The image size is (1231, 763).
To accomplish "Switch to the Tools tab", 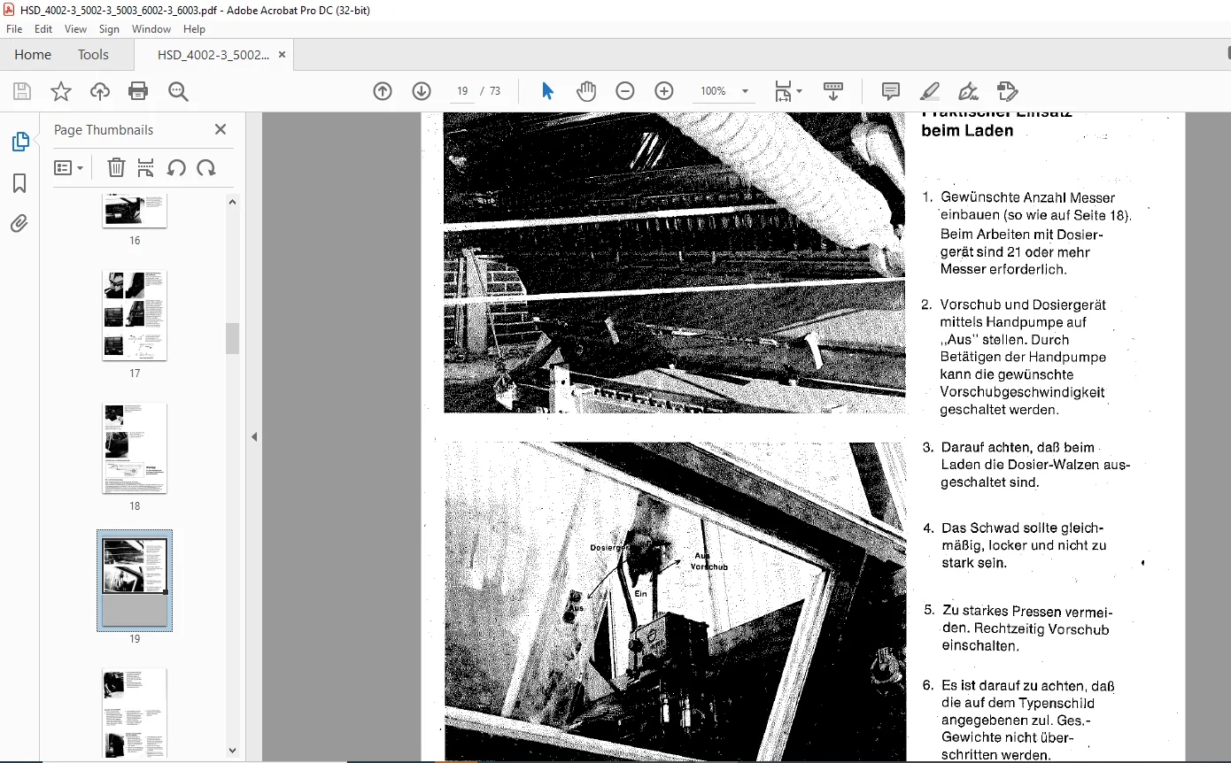I will tap(93, 55).
